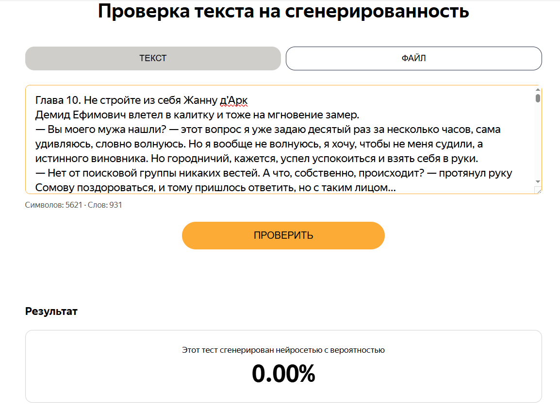This screenshot has height=410, width=560.
Task: Click the Этот тест сгенерирован нейросетью caption
Action: (283, 350)
